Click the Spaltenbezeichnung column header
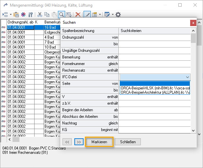 [x=89, y=31]
